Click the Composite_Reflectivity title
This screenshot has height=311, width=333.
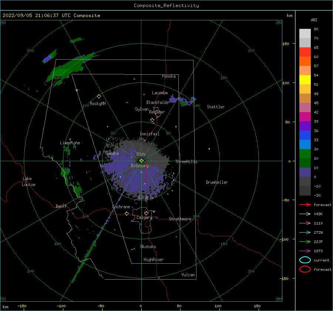(166, 6)
